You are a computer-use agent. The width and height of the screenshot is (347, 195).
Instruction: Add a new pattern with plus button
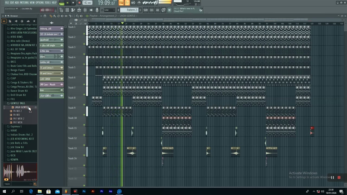click(x=140, y=10)
